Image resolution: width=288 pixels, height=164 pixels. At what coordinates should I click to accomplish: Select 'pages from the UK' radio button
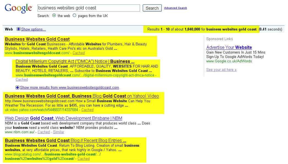[74, 15]
